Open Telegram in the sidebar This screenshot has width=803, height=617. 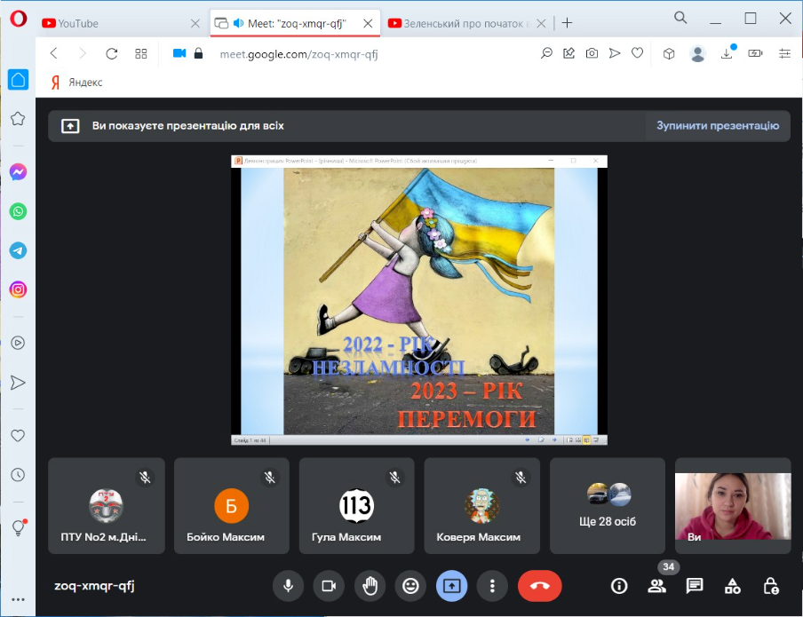pos(18,251)
